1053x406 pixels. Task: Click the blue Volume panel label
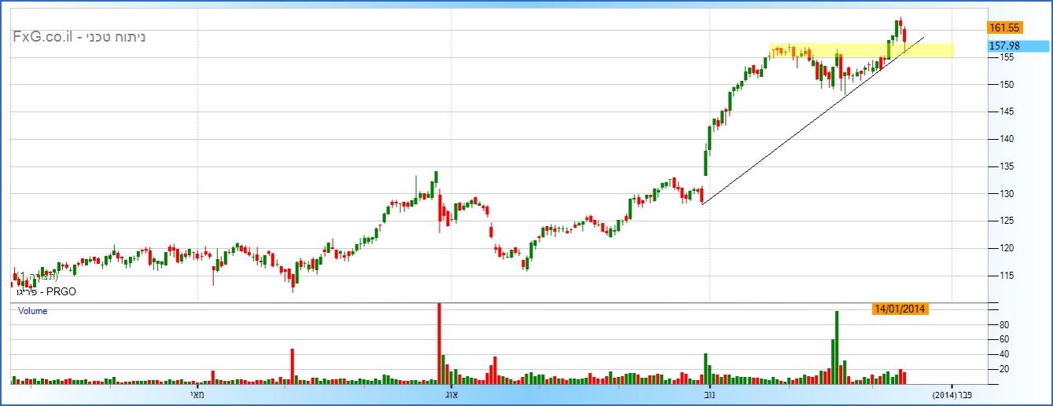coord(33,311)
